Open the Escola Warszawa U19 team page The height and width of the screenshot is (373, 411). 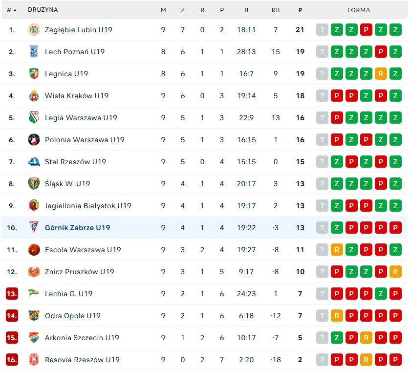click(x=83, y=250)
